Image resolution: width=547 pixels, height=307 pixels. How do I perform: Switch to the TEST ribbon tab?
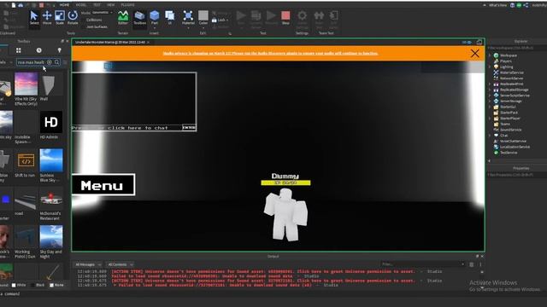(97, 5)
